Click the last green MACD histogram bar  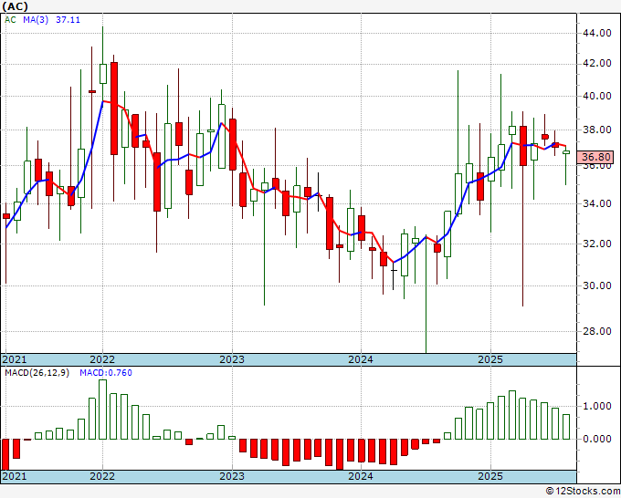(566, 427)
